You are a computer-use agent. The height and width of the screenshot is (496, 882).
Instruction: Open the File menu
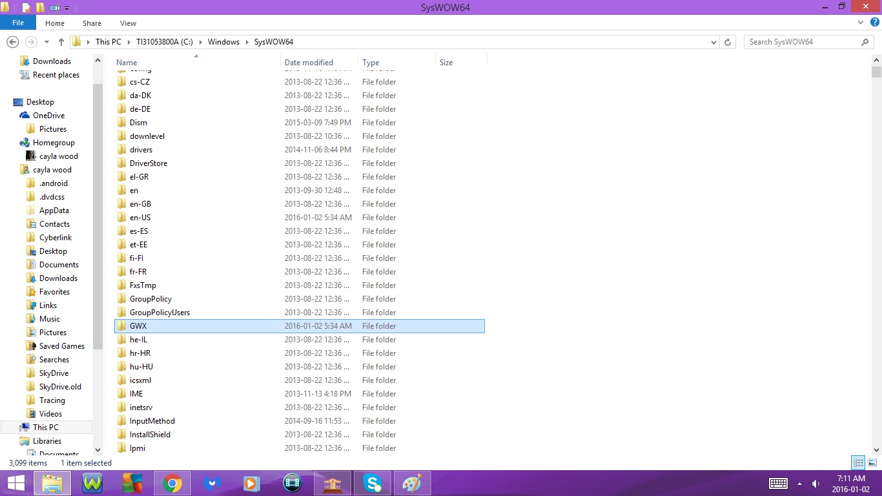(x=18, y=23)
